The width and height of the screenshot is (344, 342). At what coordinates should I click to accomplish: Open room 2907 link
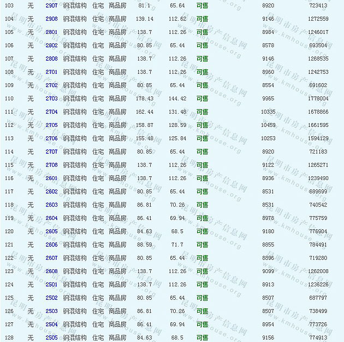pos(51,5)
